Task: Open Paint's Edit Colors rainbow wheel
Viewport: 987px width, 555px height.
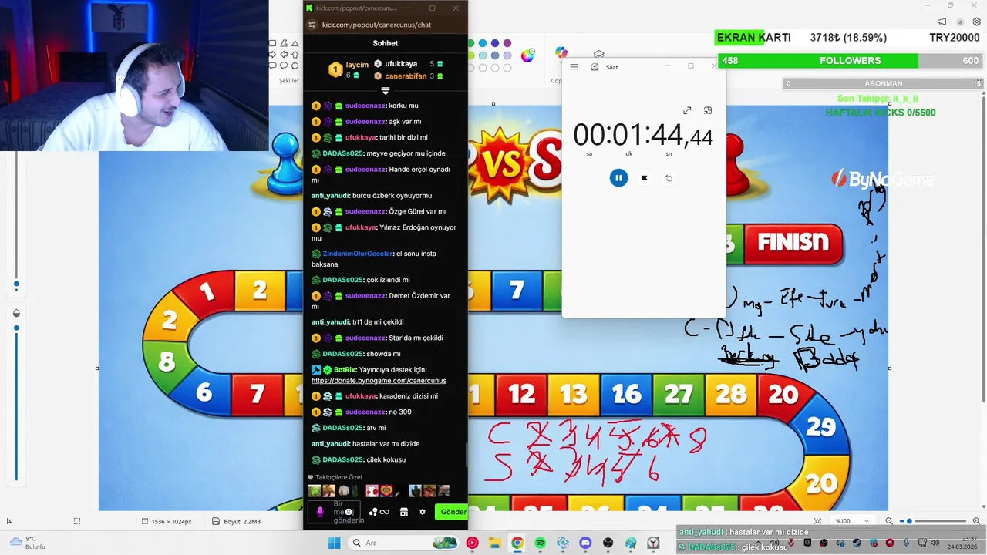Action: tap(527, 55)
